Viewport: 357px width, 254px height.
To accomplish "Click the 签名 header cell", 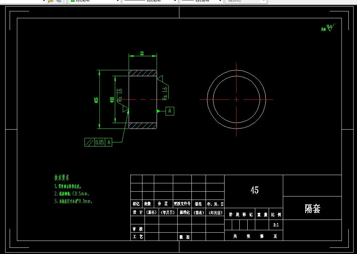I will click(x=199, y=204).
